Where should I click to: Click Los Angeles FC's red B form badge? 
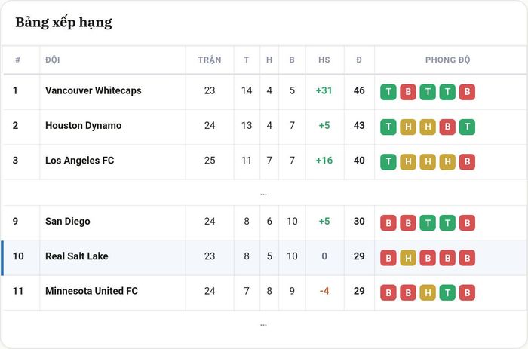[467, 162]
